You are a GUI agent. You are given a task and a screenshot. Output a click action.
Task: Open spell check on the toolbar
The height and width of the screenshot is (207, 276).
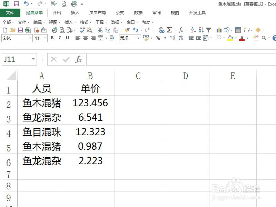(x=82, y=30)
